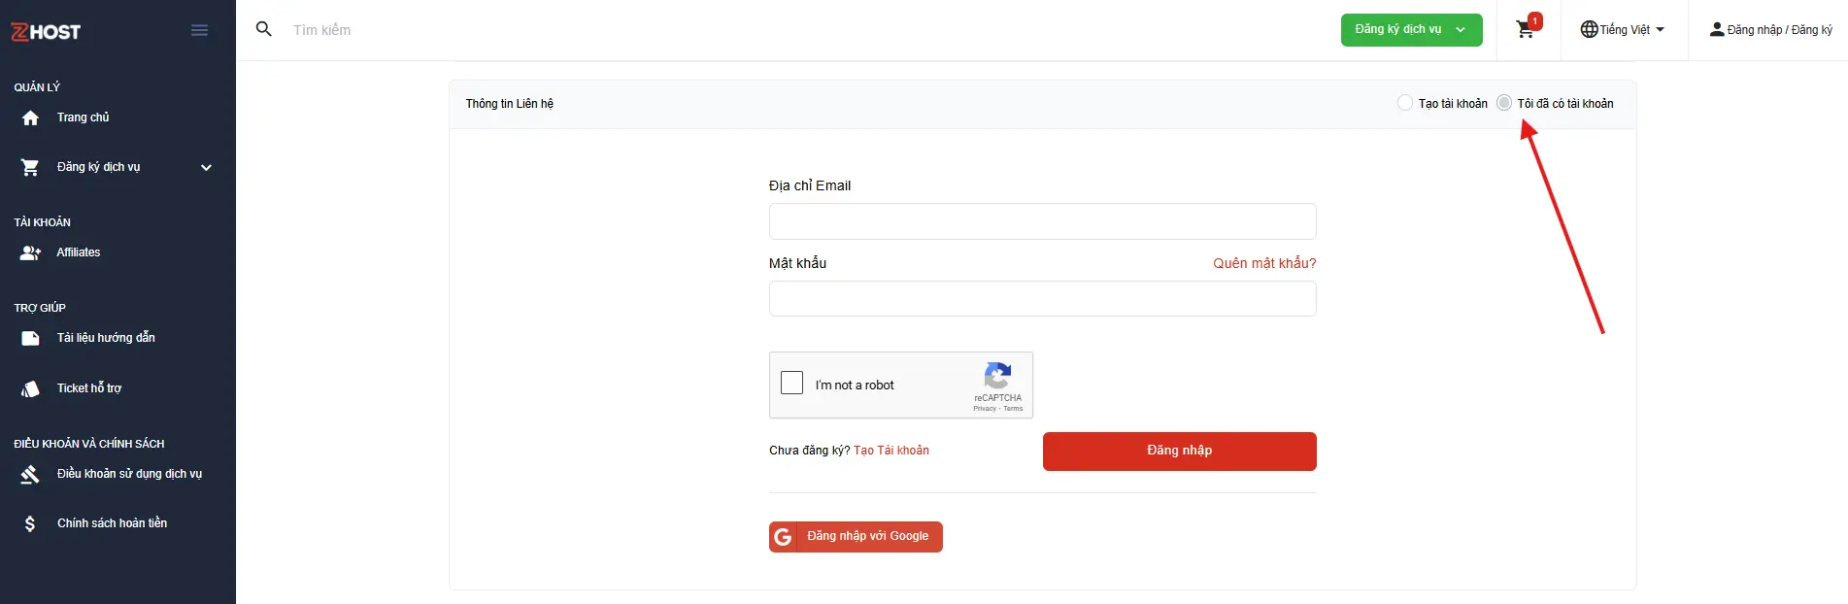Select the Tôi đã có tài khoản radio button
The width and height of the screenshot is (1848, 604).
click(1504, 103)
